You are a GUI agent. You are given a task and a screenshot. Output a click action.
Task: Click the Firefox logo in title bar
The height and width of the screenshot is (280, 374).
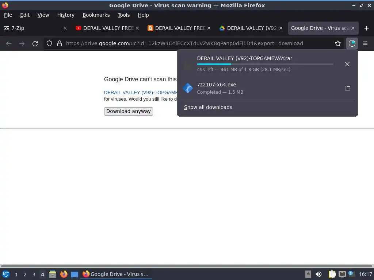[x=5, y=5]
